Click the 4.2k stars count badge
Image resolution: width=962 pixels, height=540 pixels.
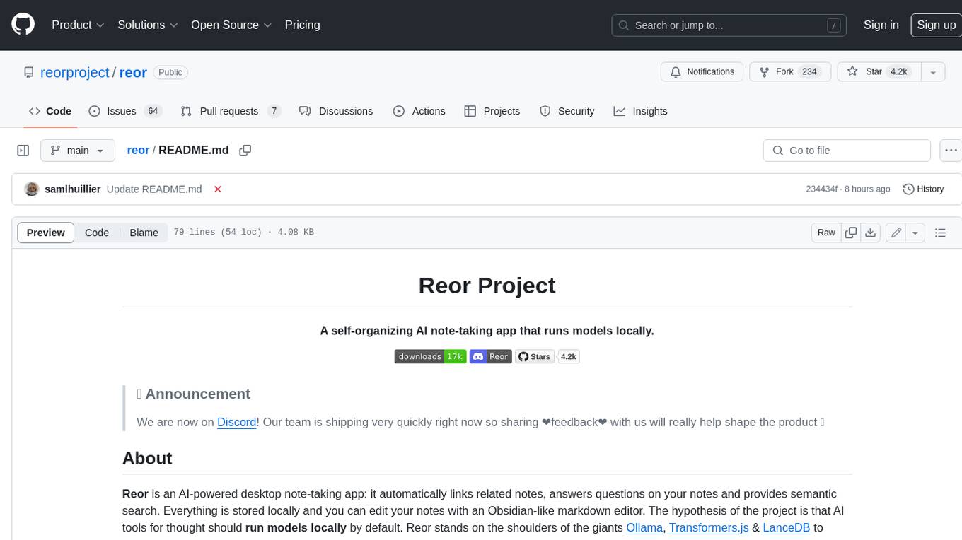[x=569, y=356]
